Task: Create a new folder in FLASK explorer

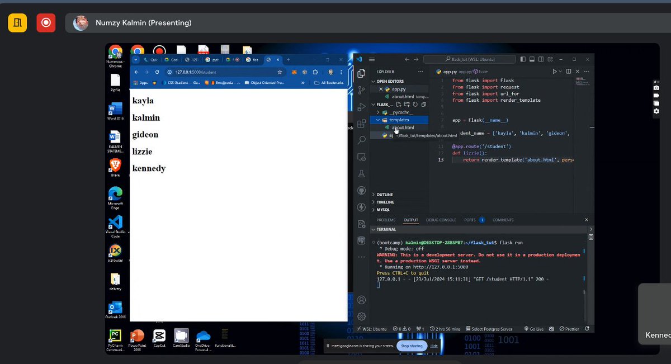Action: point(407,105)
